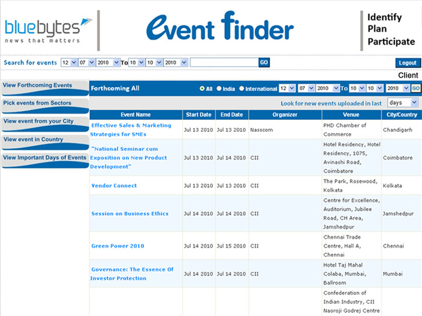Click the Logout button
This screenshot has height=316, width=422.
pos(408,63)
